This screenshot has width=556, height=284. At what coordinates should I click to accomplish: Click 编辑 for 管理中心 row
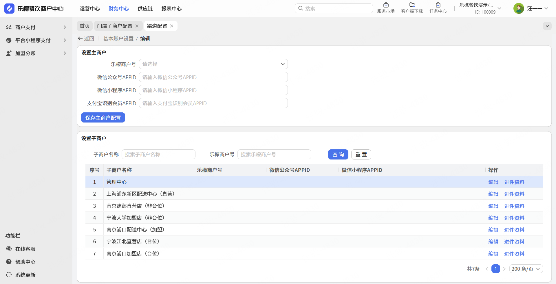point(493,182)
